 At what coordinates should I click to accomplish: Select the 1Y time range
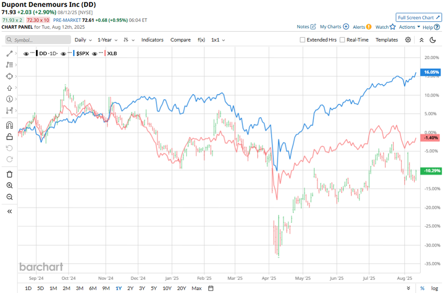click(x=119, y=288)
